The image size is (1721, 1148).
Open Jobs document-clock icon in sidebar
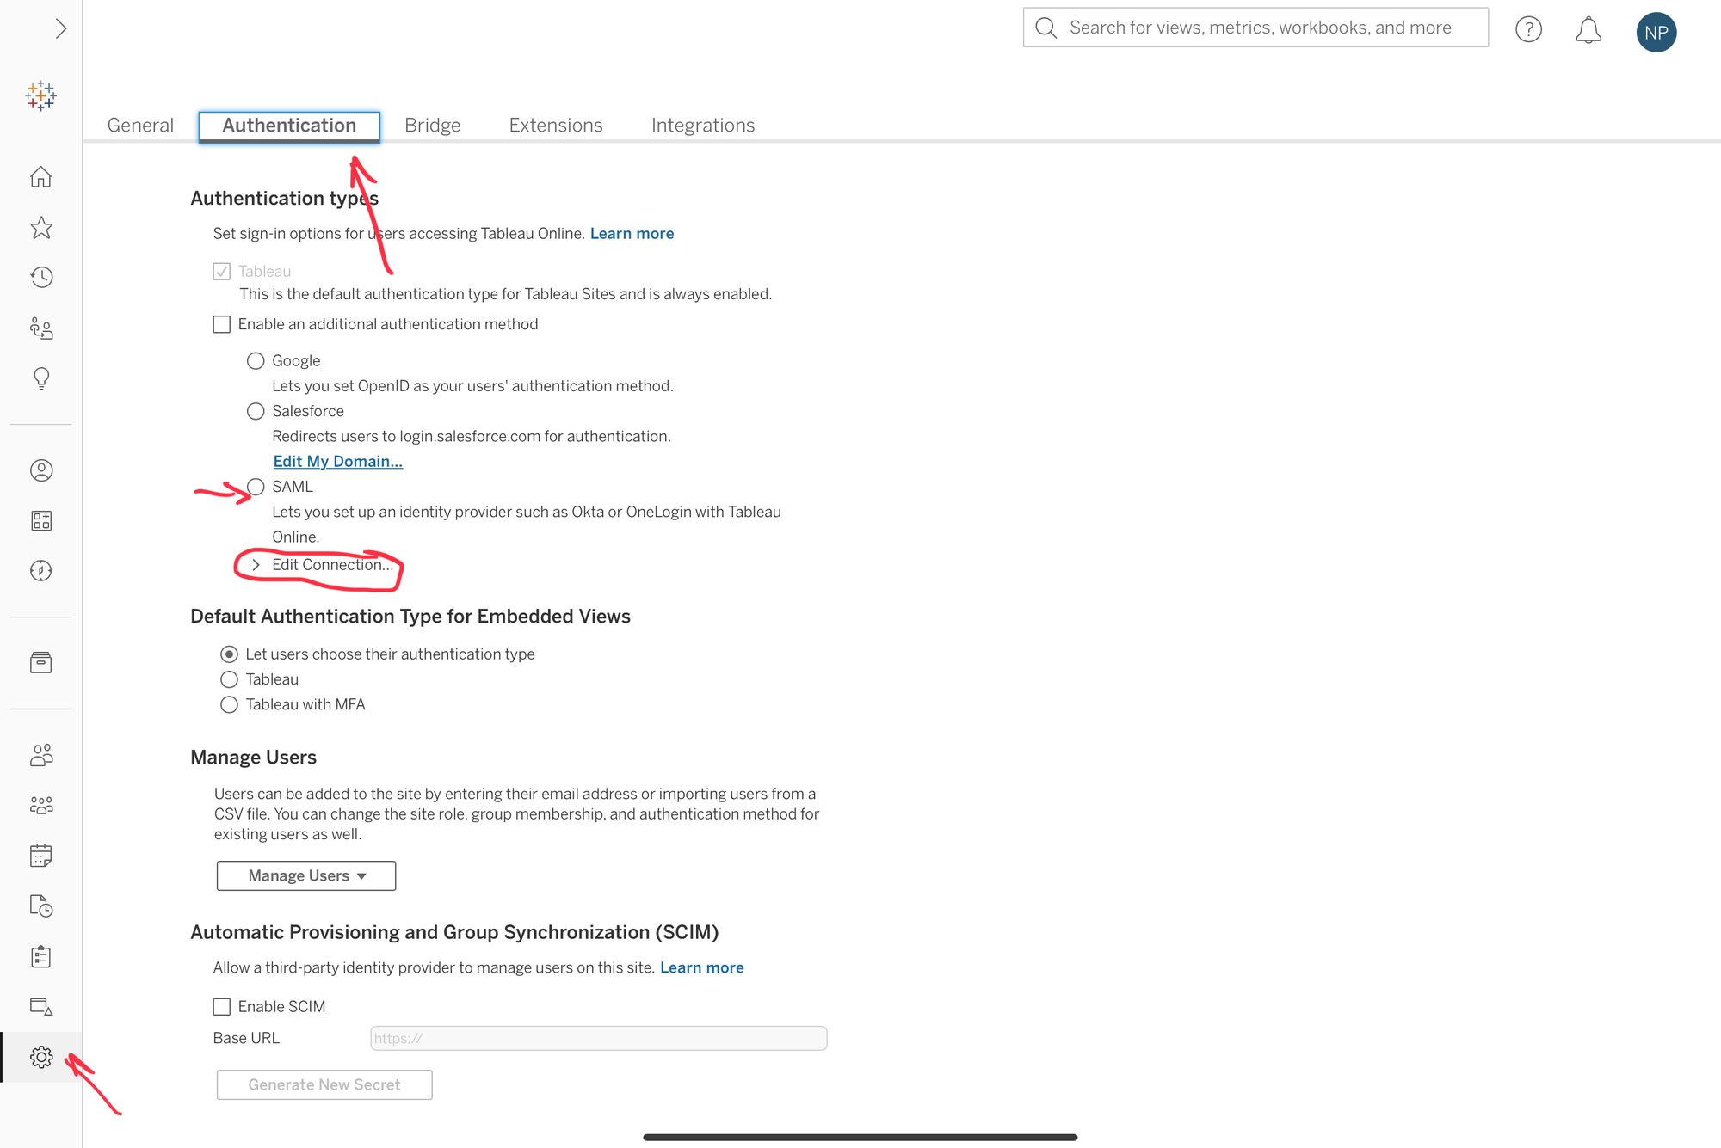pos(41,906)
